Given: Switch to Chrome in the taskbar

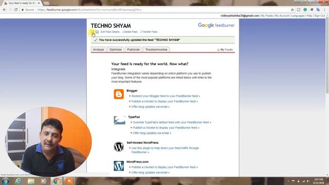Looking at the screenshot, I should pos(56,181).
